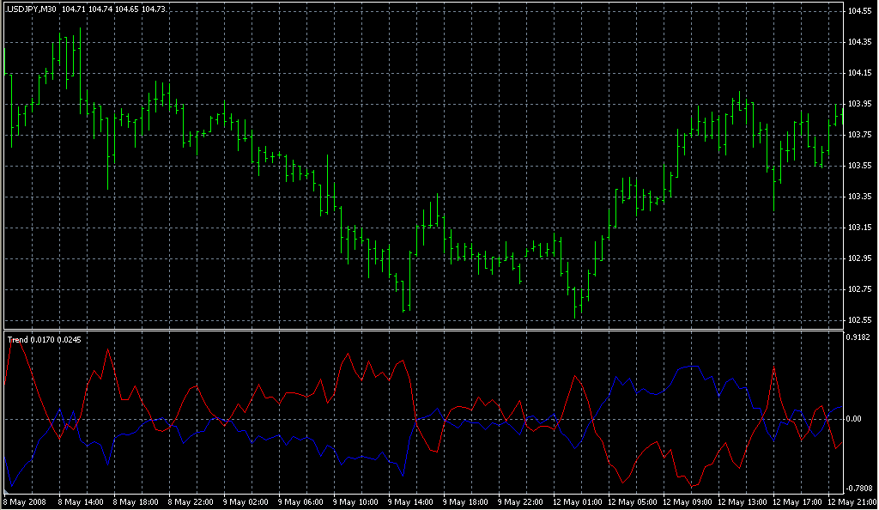Select the 12 May 13:00 time marker
Viewport: 879px width, 510px height.
point(742,501)
